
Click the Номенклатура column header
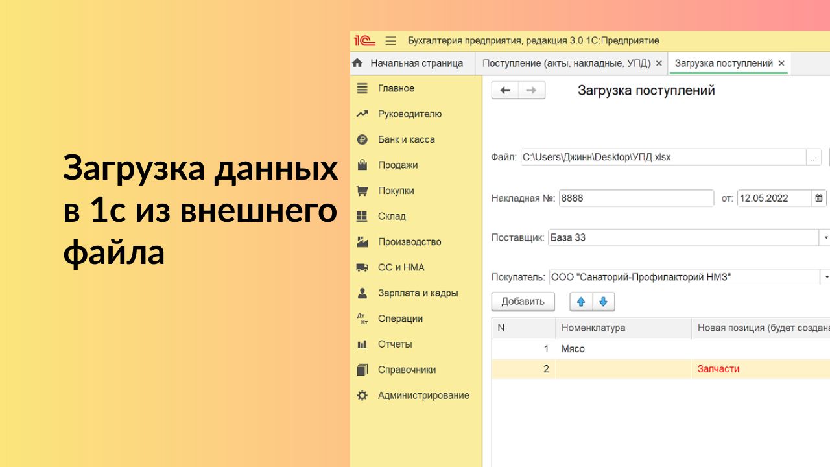click(624, 328)
